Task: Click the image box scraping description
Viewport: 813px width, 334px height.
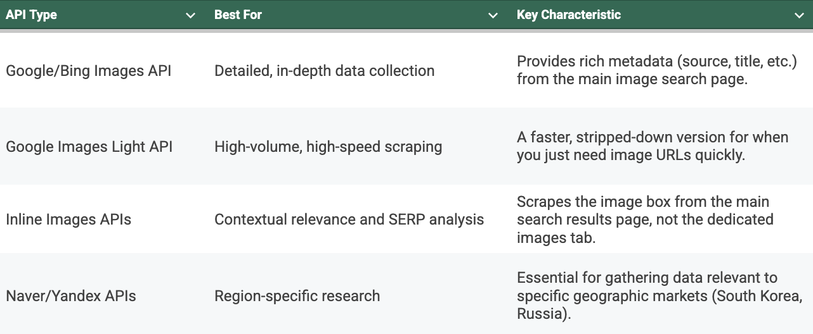Action: tap(645, 220)
